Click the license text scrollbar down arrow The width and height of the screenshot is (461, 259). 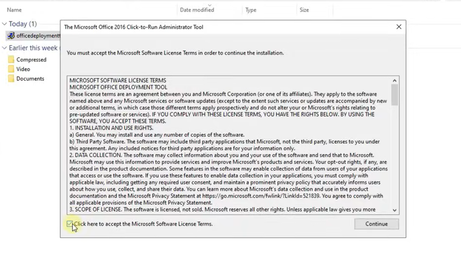[x=394, y=210]
